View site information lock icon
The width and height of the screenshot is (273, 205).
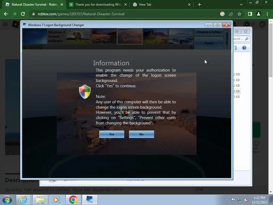(x=33, y=14)
